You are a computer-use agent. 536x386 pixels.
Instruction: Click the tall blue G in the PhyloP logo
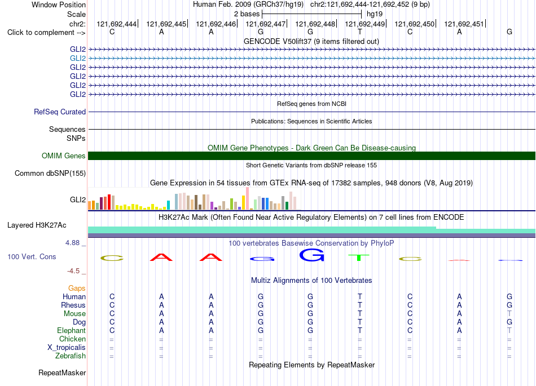[311, 255]
